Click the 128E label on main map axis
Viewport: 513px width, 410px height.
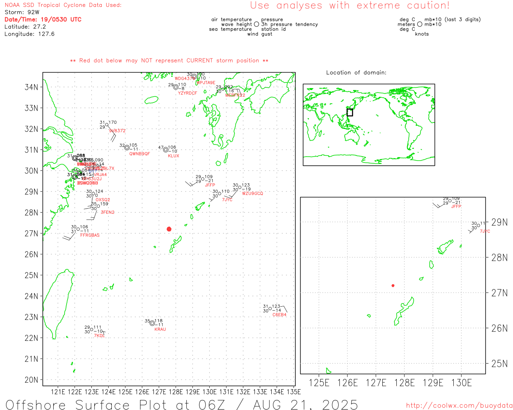pos(176,392)
